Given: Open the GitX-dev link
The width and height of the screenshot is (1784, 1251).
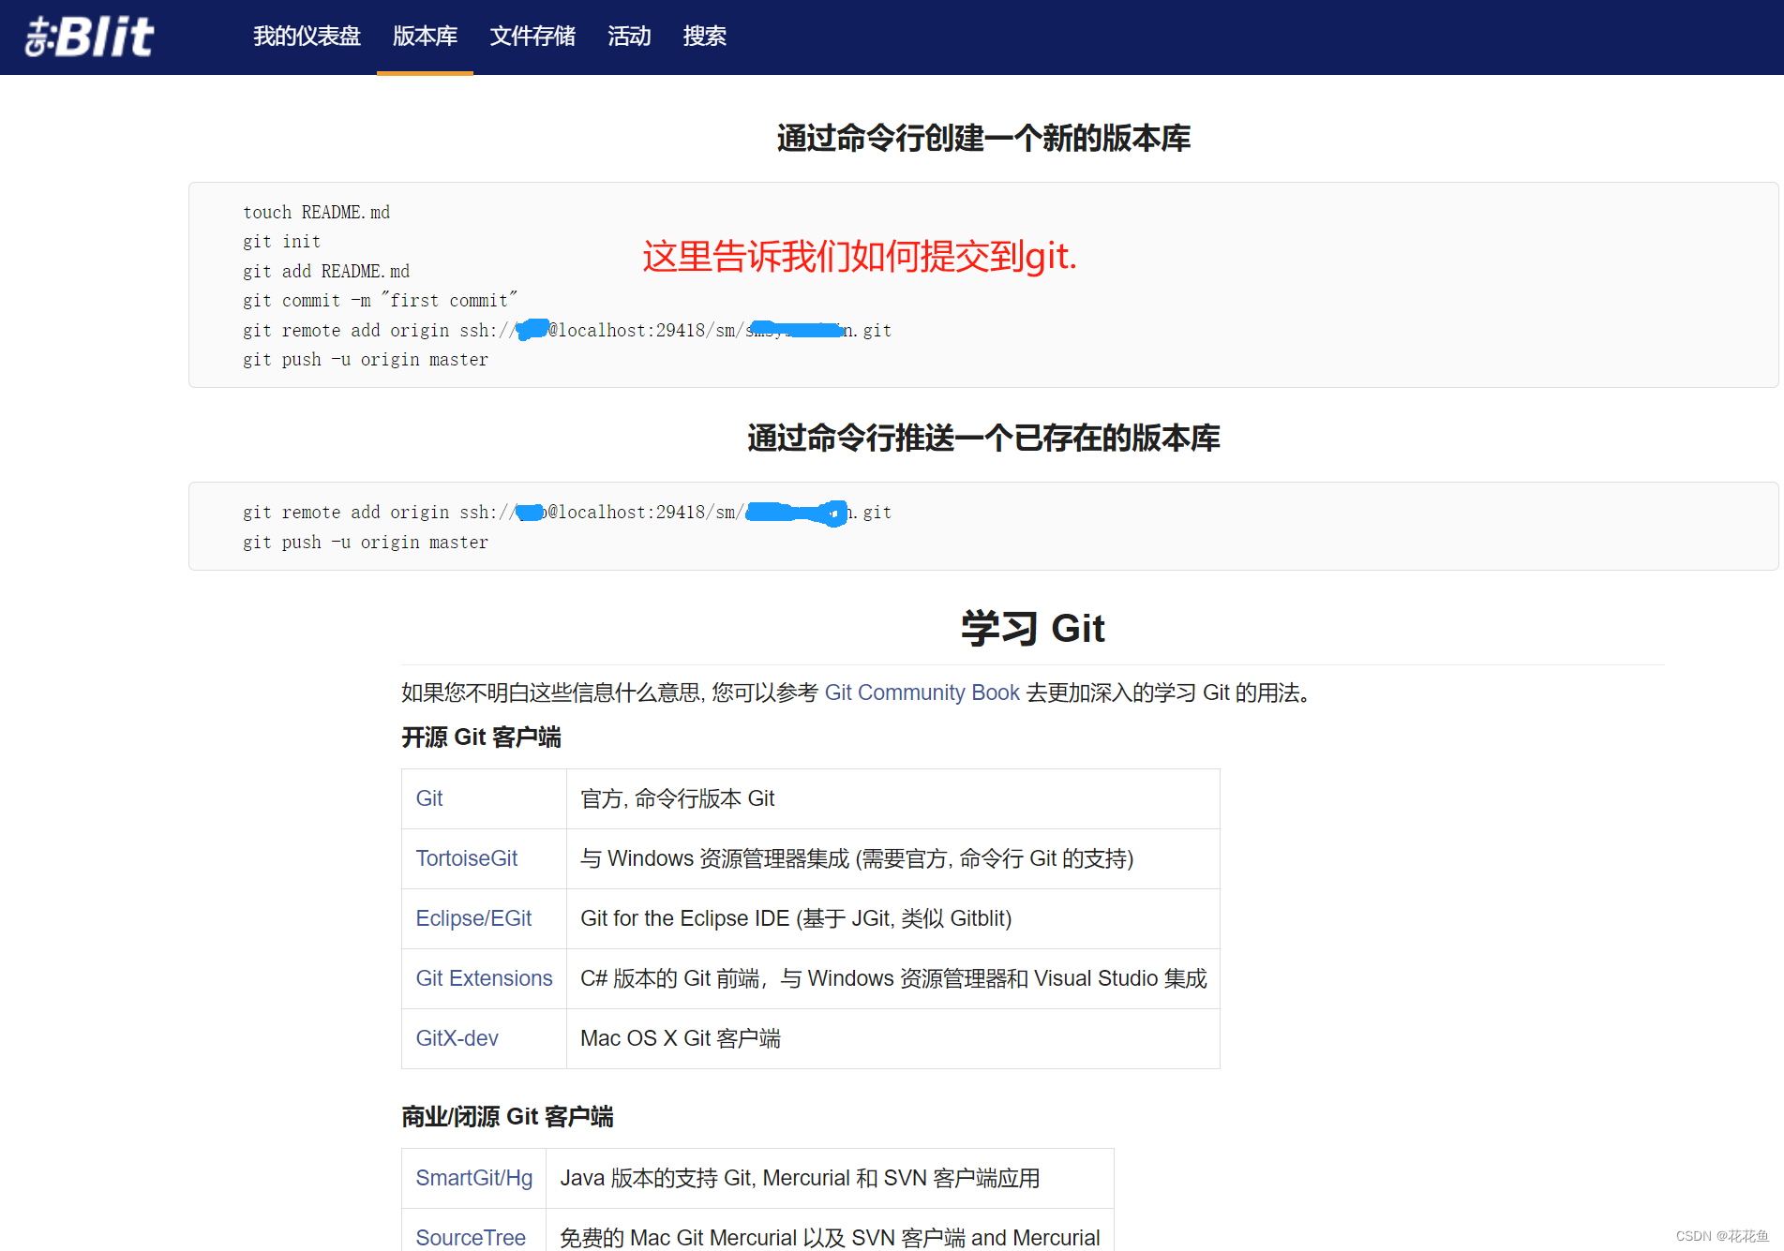Looking at the screenshot, I should [457, 1038].
